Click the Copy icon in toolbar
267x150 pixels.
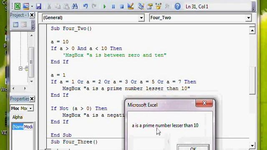pos(58,7)
